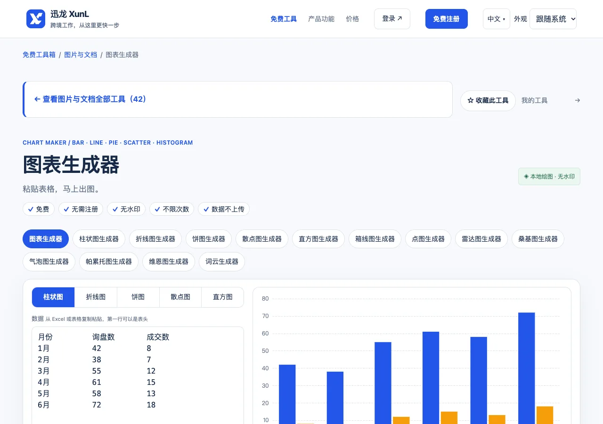Image resolution: width=603 pixels, height=424 pixels.
Task: Click the 询盘数 column header text
Action: click(104, 337)
